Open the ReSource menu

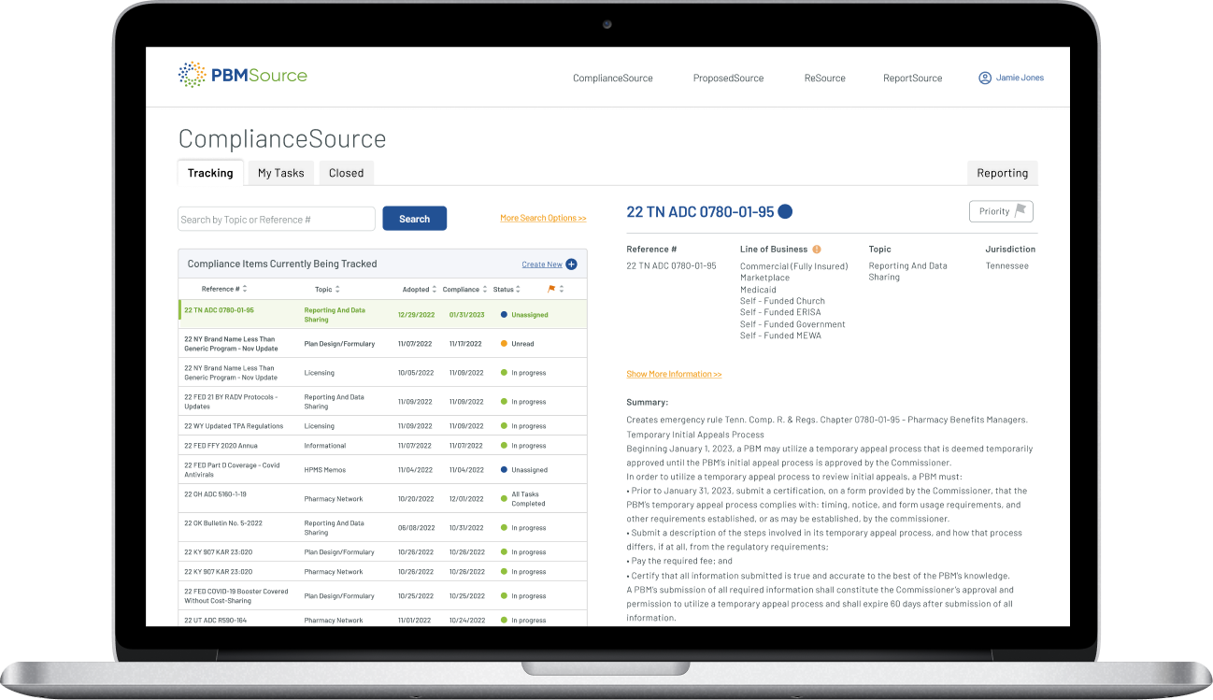click(824, 79)
